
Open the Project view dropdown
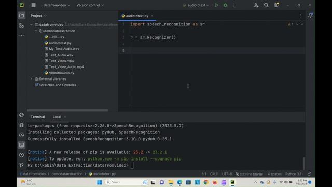tap(38, 16)
